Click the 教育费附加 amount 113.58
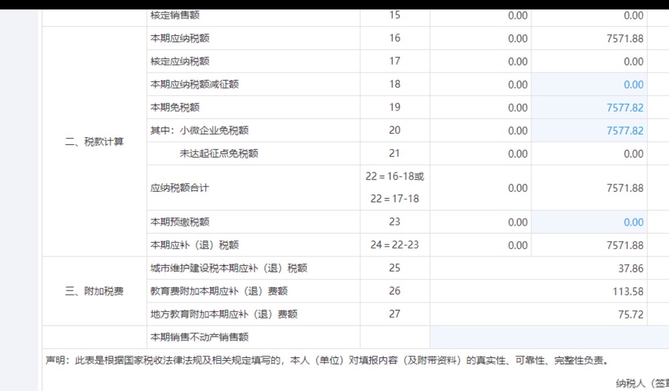This screenshot has width=669, height=391. tap(628, 291)
